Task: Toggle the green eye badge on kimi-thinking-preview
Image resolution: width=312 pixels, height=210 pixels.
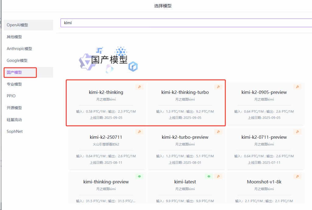Action: pos(139,176)
